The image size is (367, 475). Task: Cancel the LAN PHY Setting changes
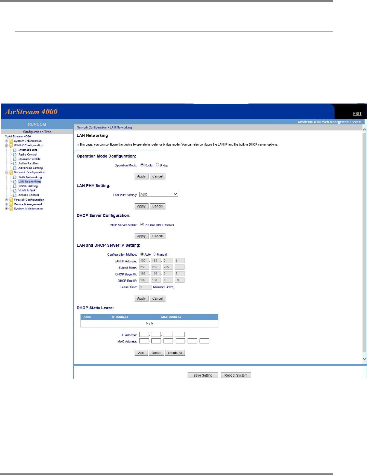pyautogui.click(x=158, y=206)
